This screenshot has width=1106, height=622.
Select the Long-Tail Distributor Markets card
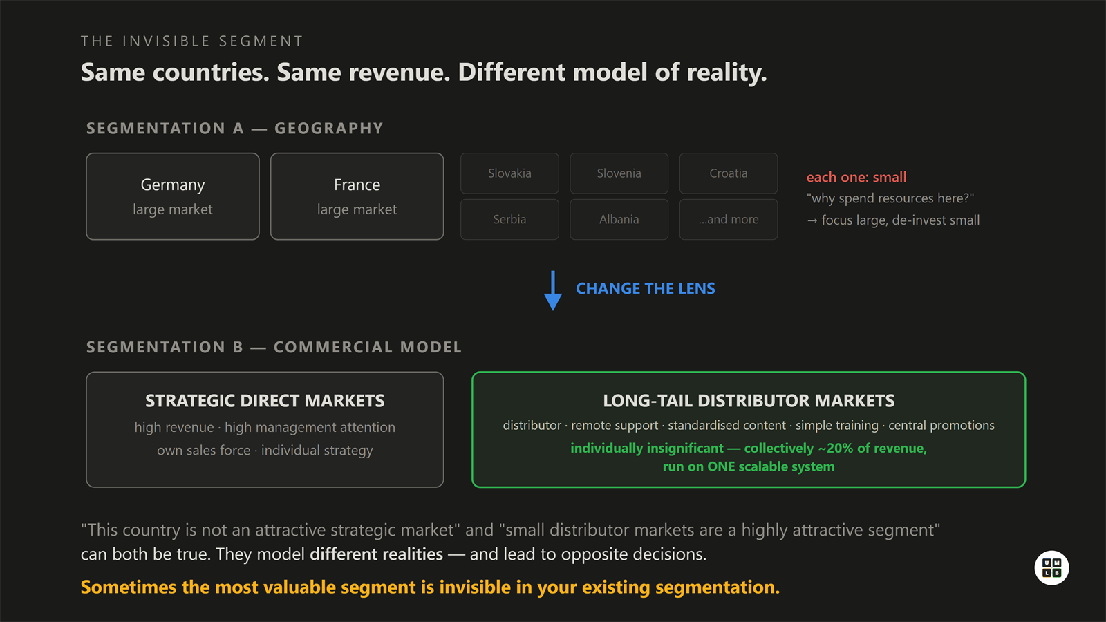[x=749, y=430]
